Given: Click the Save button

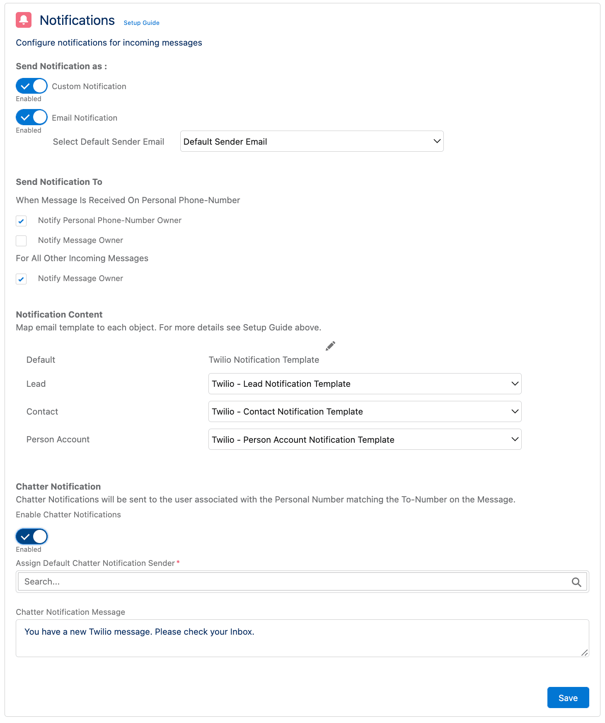Looking at the screenshot, I should [x=568, y=698].
